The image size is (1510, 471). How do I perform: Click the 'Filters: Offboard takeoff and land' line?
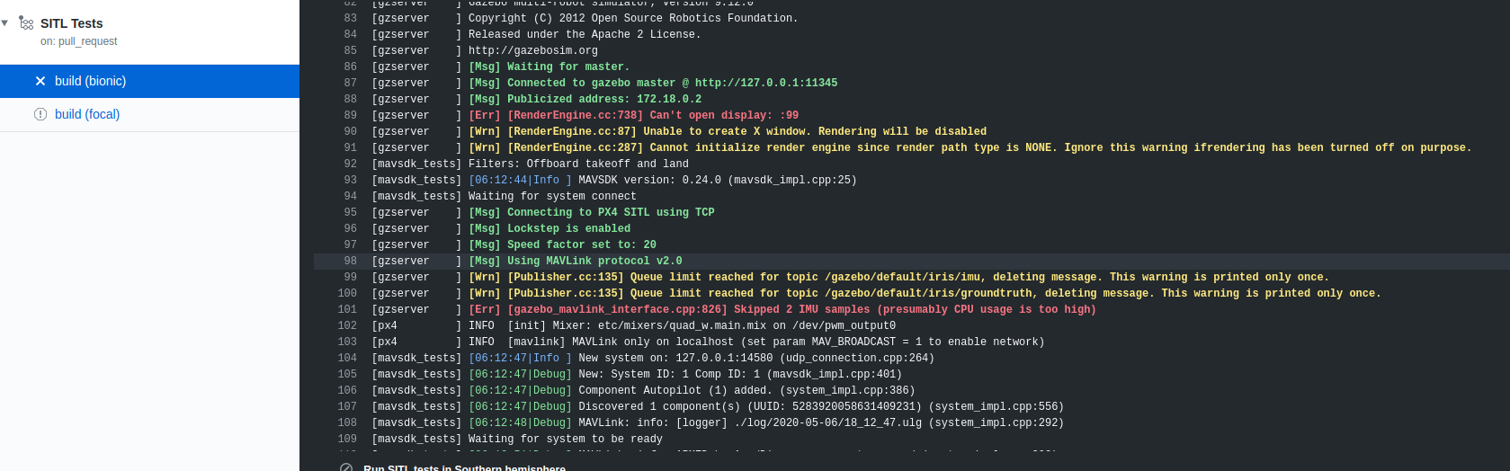coord(912,164)
